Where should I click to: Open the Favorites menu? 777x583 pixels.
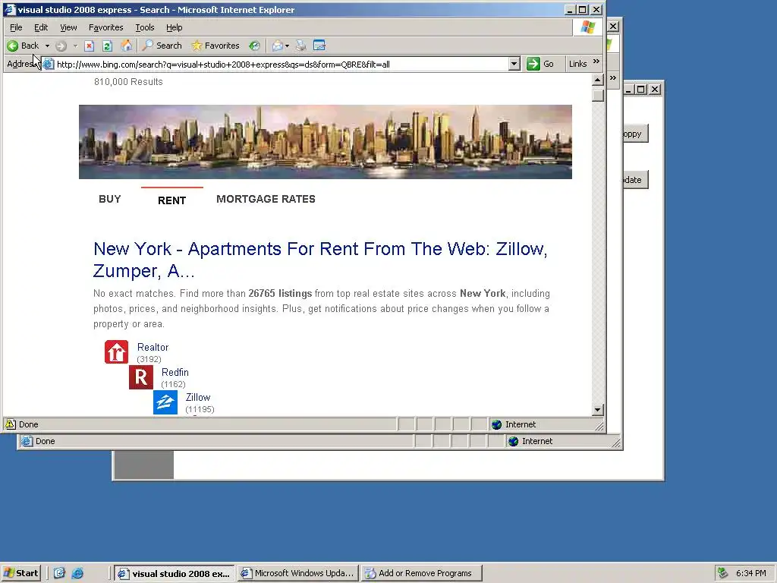point(106,28)
